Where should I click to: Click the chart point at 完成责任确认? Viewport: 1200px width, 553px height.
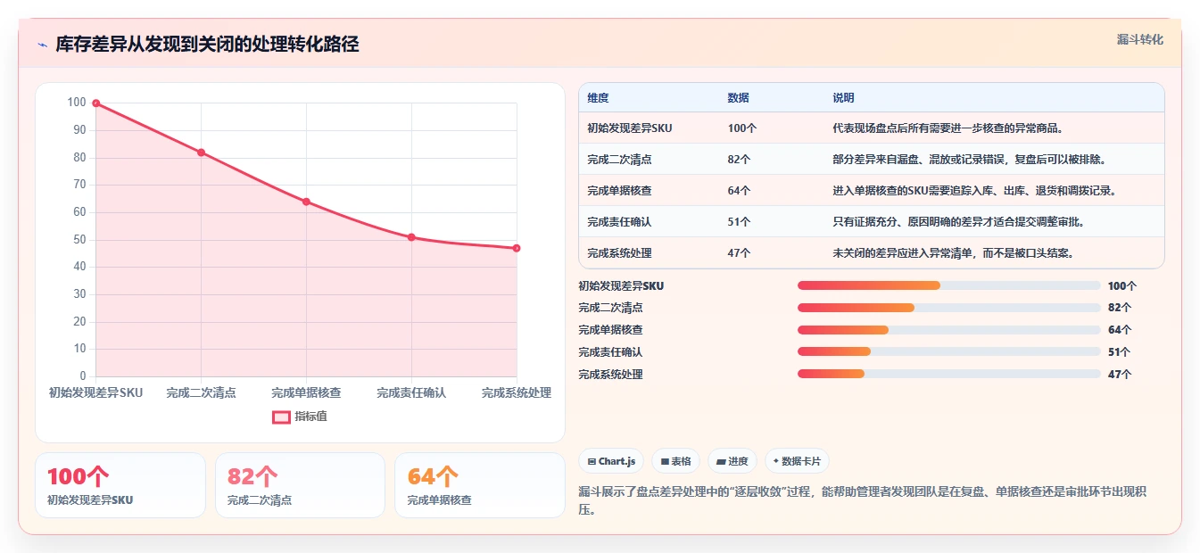tap(411, 237)
